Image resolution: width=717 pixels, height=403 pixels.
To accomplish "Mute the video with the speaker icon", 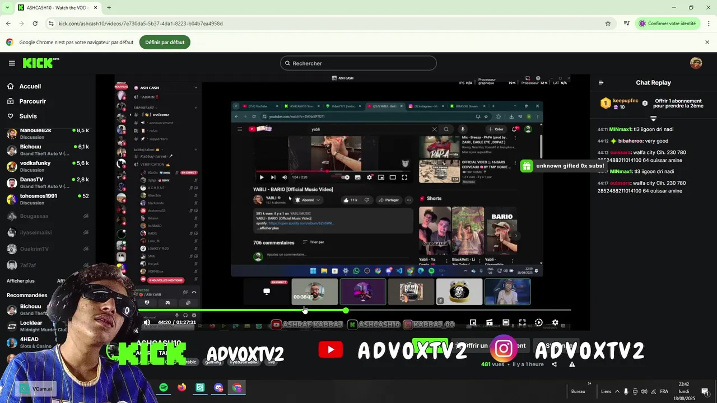I will [147, 322].
